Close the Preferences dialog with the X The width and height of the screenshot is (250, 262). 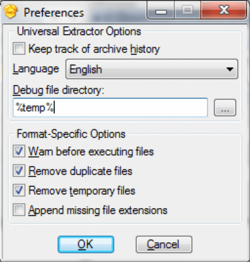(224, 10)
